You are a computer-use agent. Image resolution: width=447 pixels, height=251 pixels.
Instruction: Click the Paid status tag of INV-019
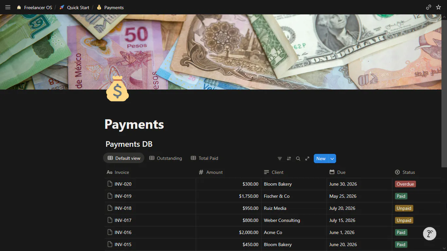[401, 196]
